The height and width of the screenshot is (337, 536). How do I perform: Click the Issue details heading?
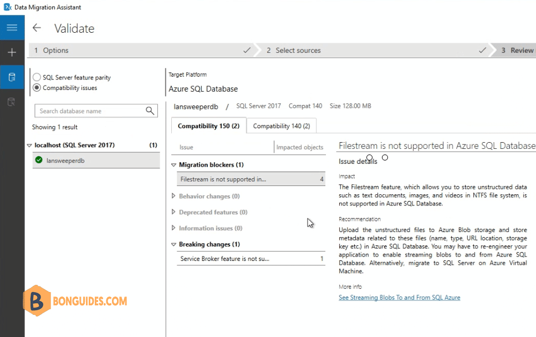[358, 162]
